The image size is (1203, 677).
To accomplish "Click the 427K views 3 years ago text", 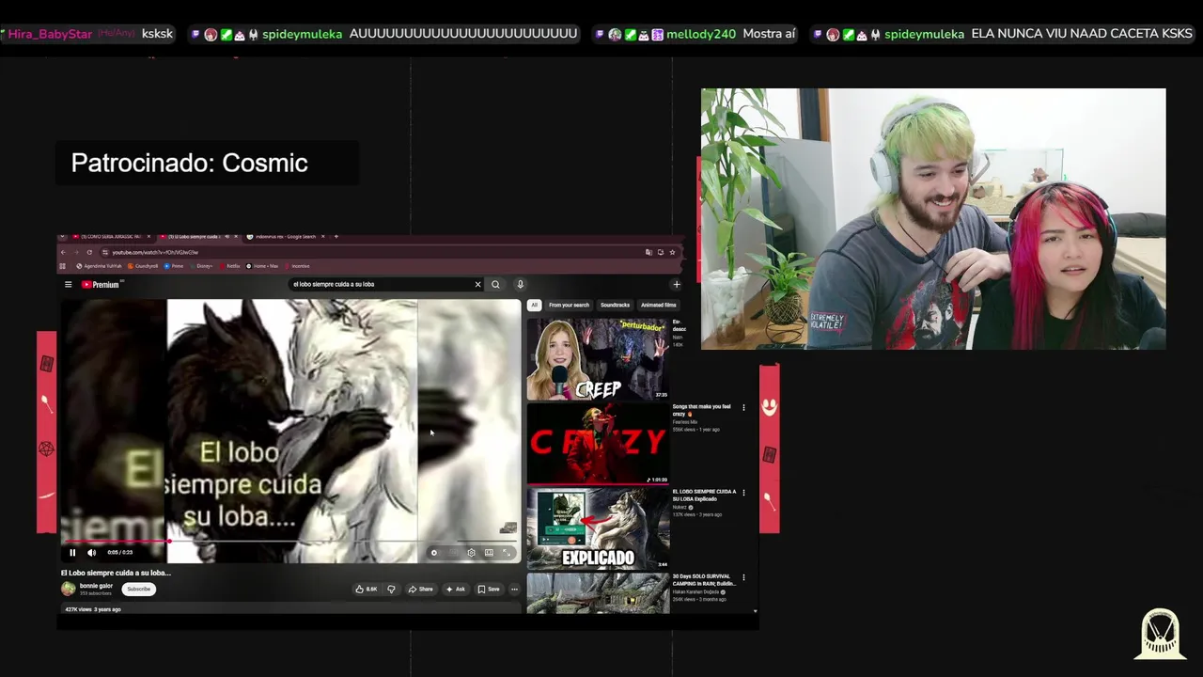I will [92, 609].
